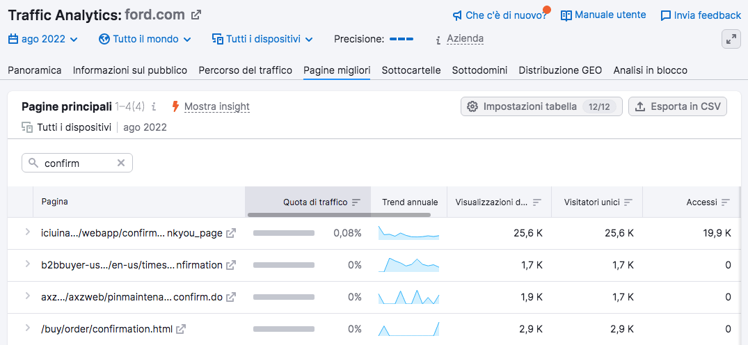Screen dimensions: 748x345
Task: Open external link for /buy/order/confirmation.html
Action: [181, 329]
